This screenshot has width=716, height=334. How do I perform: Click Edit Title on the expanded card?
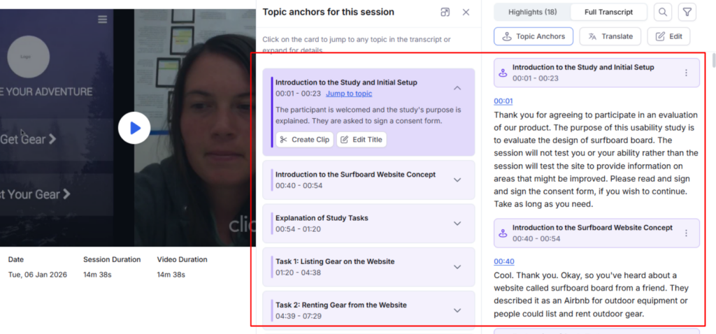(361, 140)
